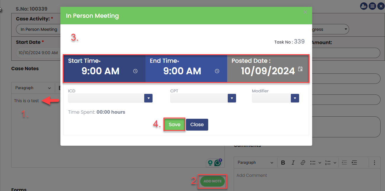This screenshot has width=385, height=191.
Task: Expand the ICD dropdown
Action: tap(148, 98)
